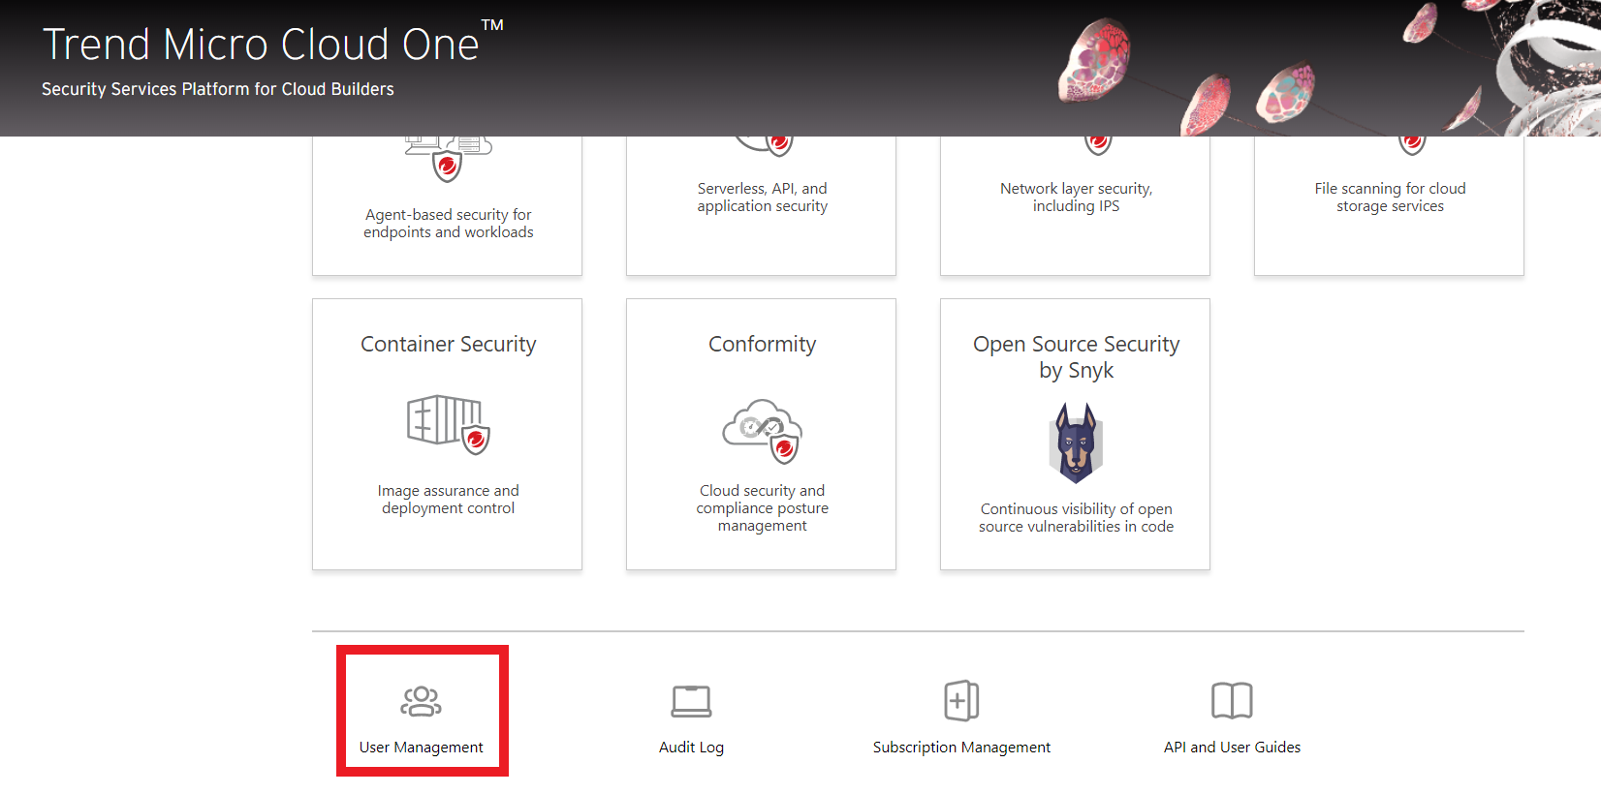This screenshot has height=794, width=1601.
Task: Click the User Management label
Action: pyautogui.click(x=421, y=748)
